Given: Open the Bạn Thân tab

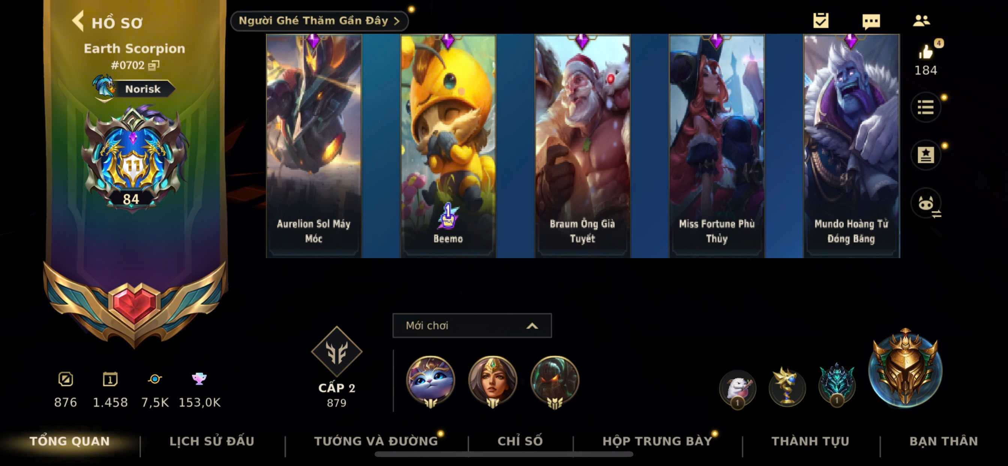Looking at the screenshot, I should [x=943, y=441].
